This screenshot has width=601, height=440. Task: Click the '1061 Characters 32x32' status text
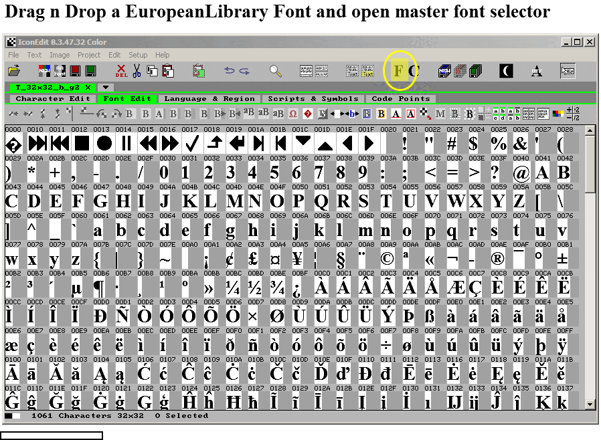pos(88,416)
